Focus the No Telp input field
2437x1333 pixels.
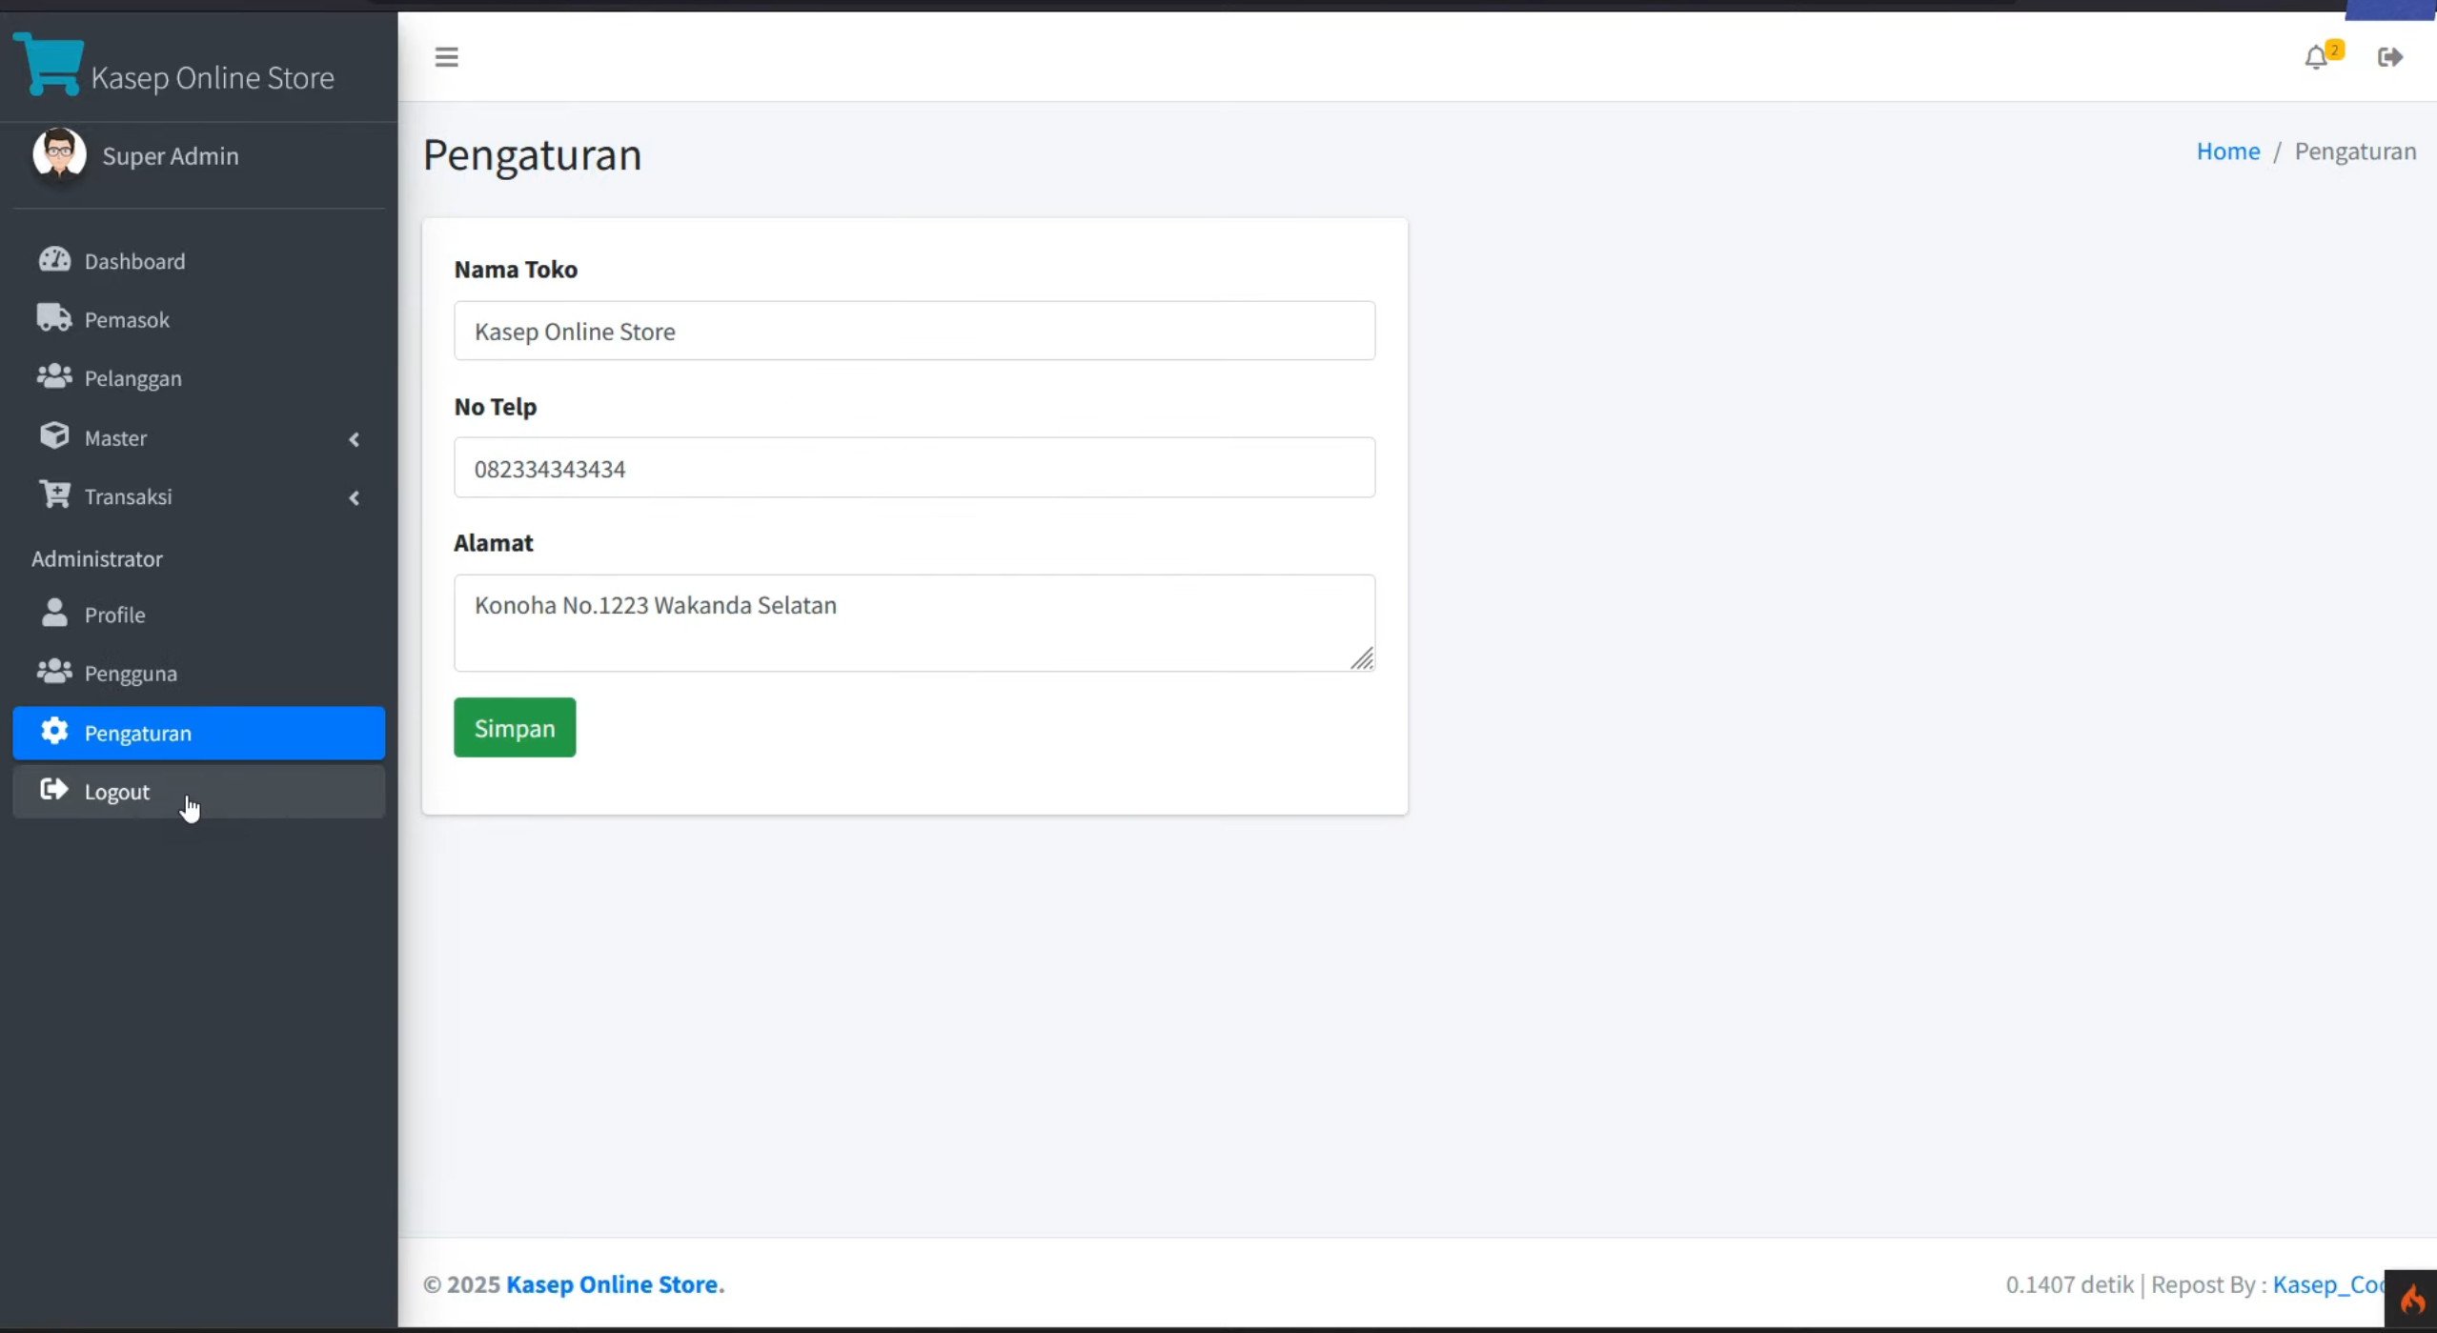click(x=914, y=468)
